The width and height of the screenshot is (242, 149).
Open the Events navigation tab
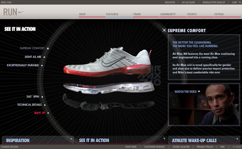pyautogui.click(x=192, y=14)
